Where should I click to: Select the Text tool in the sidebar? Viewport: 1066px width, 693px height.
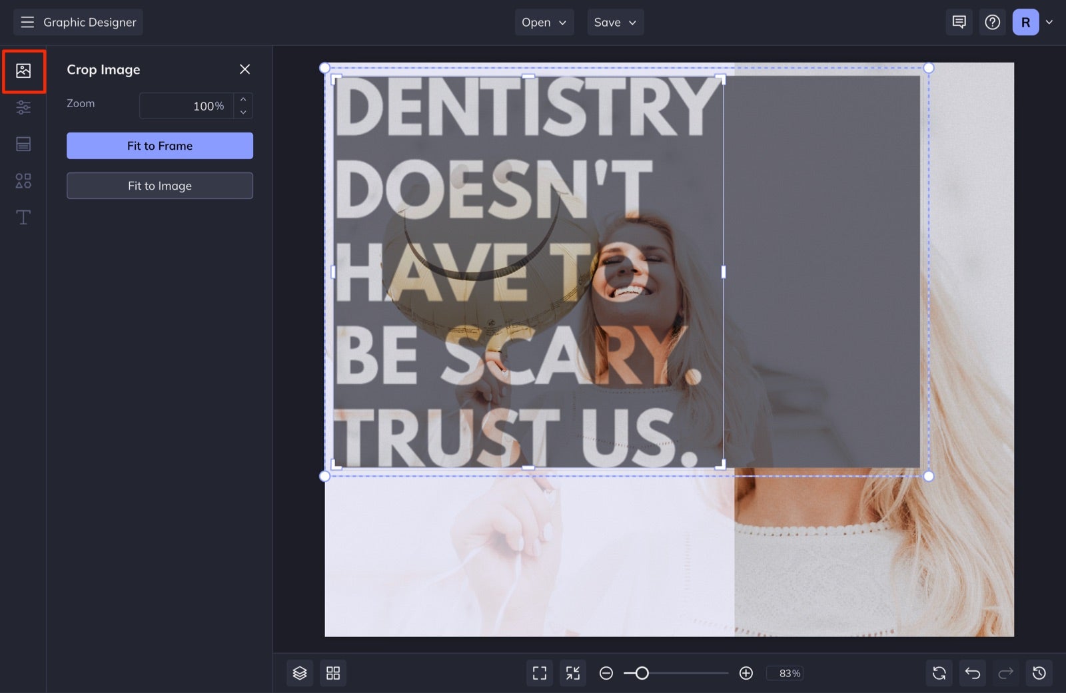23,217
